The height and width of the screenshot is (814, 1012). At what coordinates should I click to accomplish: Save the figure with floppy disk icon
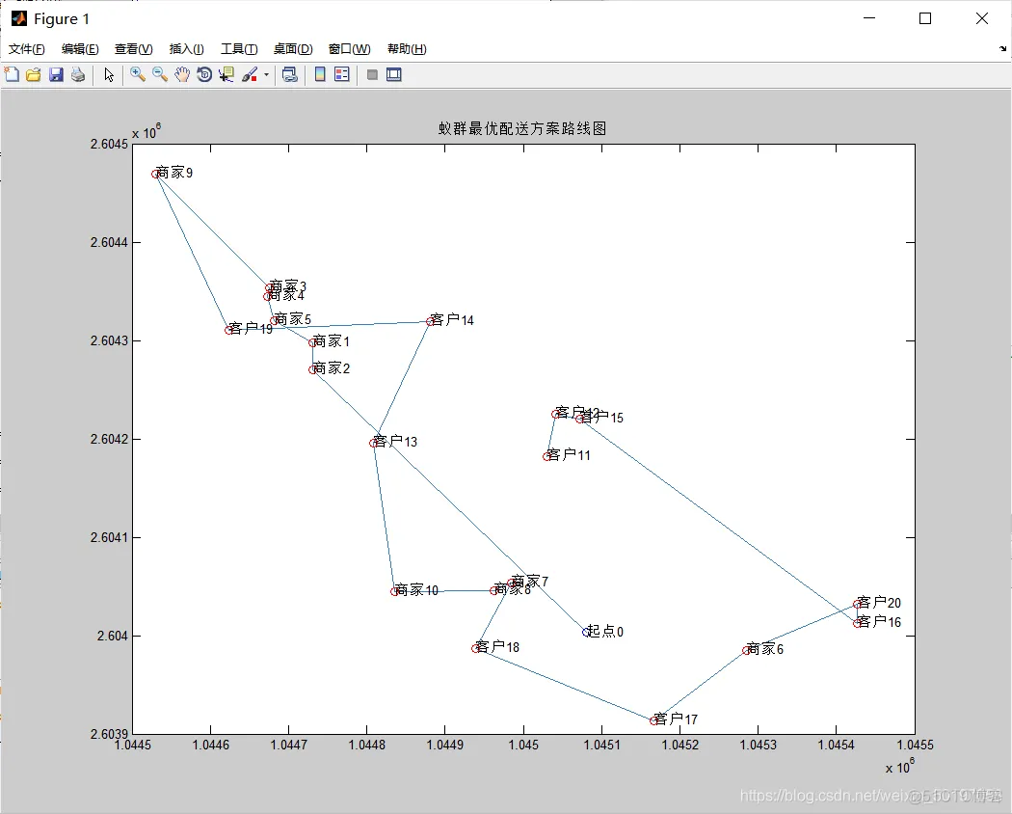pos(56,74)
